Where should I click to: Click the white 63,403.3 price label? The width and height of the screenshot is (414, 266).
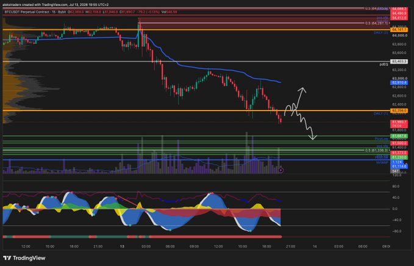pyautogui.click(x=399, y=61)
